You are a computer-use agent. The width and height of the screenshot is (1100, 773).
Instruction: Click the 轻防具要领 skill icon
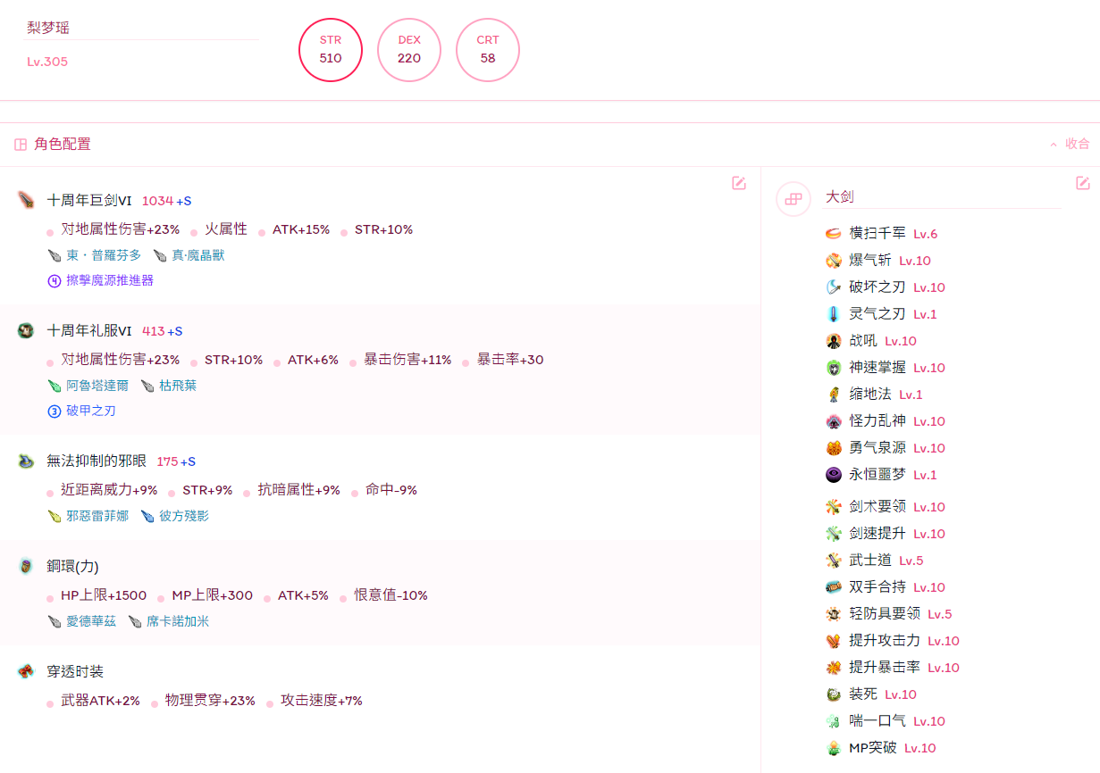[834, 614]
